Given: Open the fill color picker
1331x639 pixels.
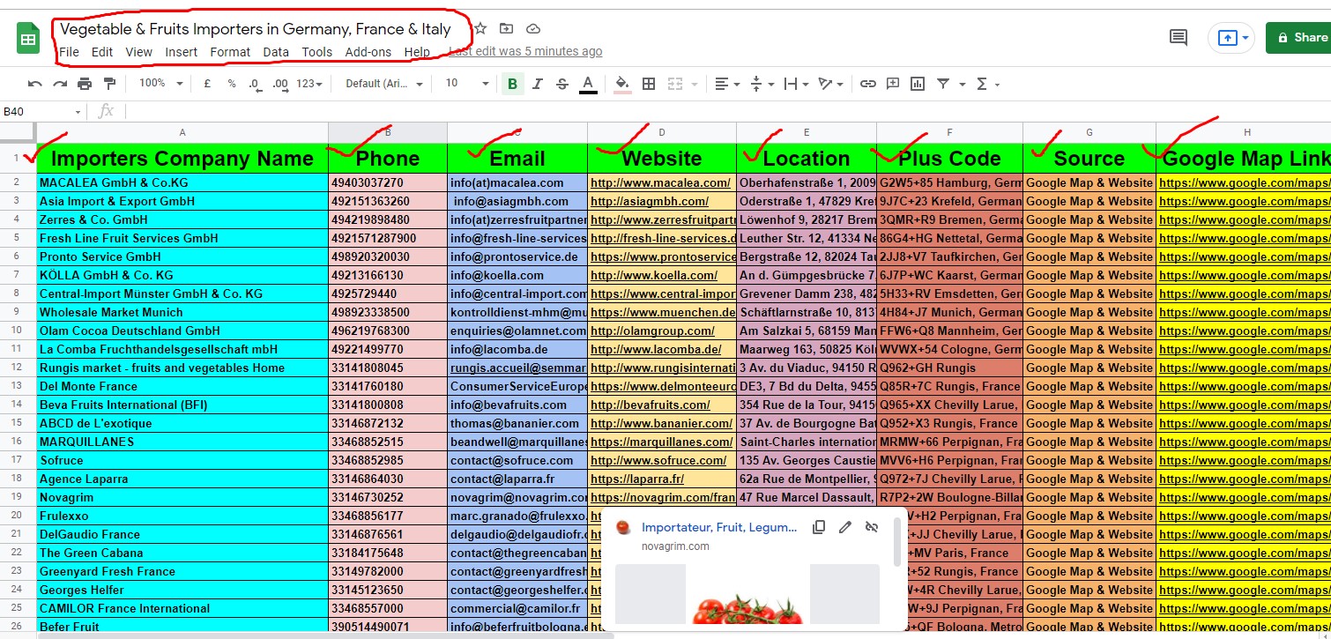Looking at the screenshot, I should coord(622,84).
